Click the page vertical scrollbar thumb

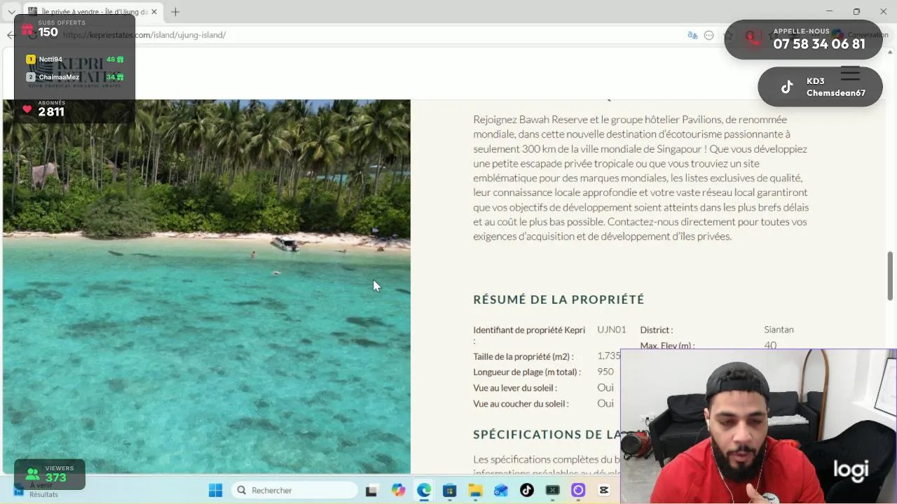tap(891, 276)
